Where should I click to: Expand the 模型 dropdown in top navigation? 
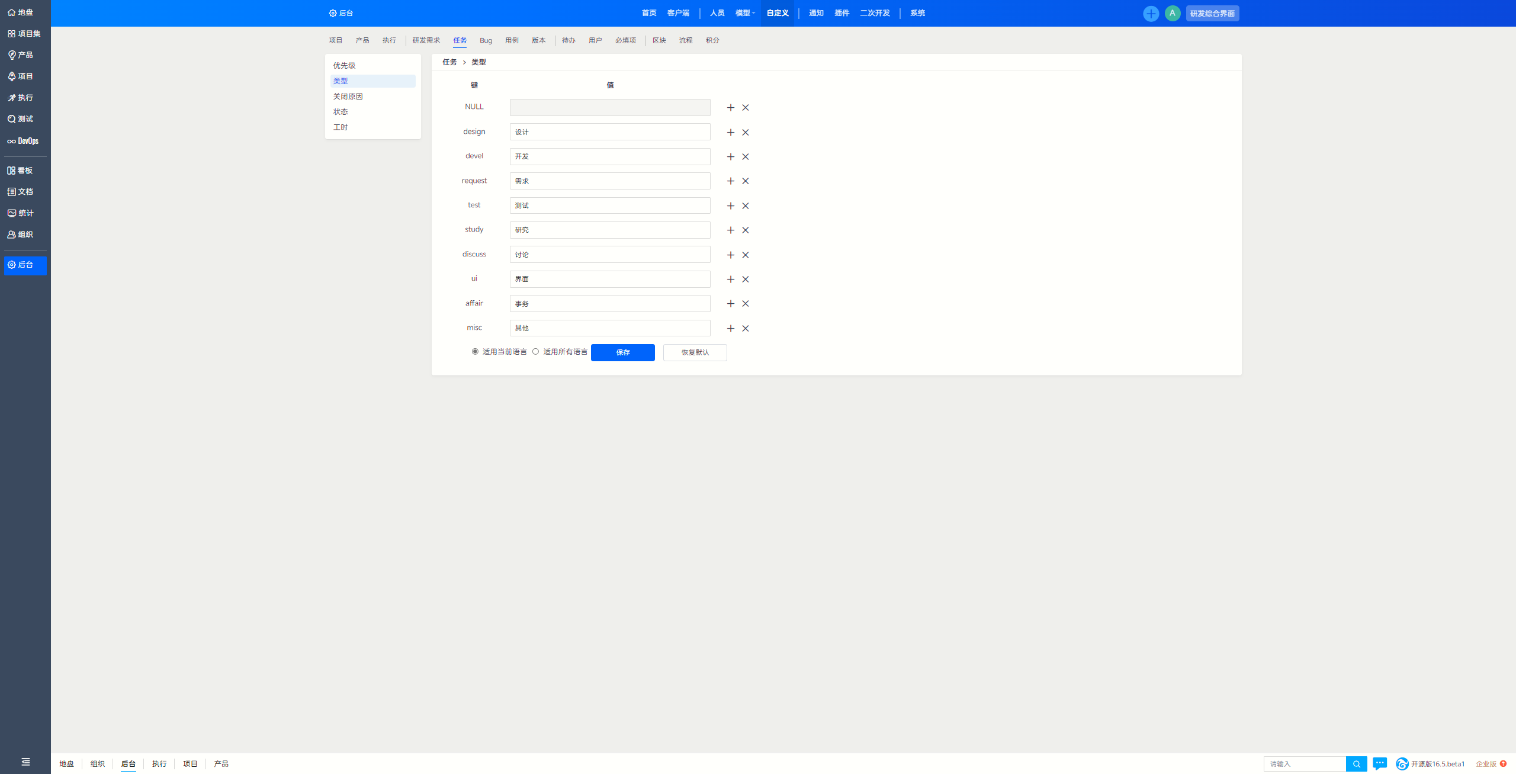click(x=745, y=13)
